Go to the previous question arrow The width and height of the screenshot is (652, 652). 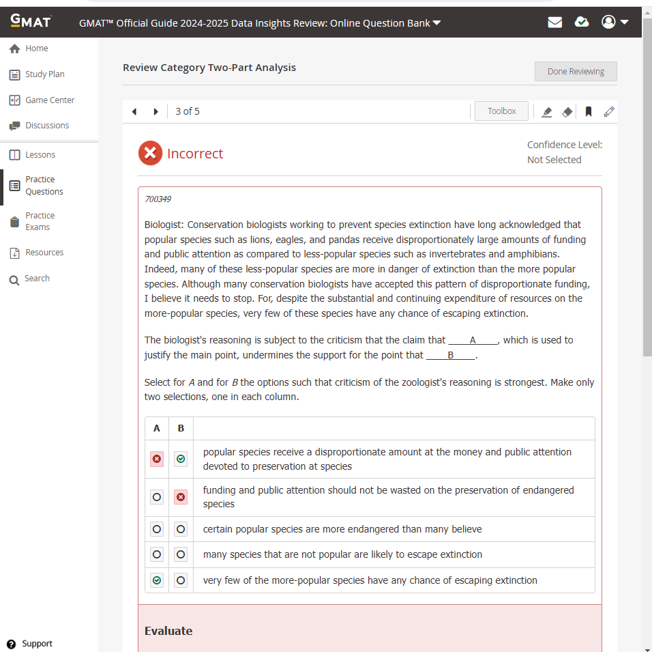click(134, 112)
